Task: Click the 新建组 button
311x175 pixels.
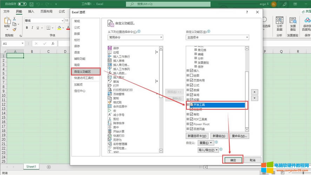Action: 219,136
